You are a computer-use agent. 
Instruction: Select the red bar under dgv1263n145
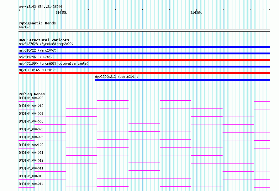pos(144,73)
